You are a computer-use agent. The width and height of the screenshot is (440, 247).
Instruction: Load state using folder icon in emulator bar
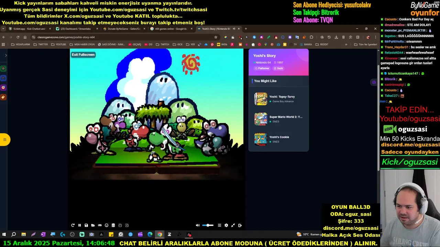tap(93, 225)
